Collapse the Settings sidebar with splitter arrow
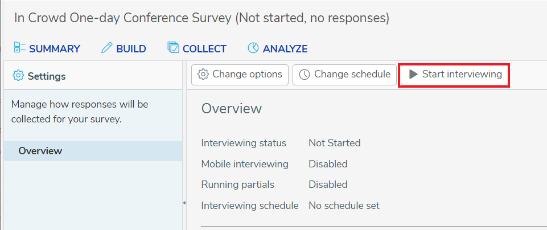Screen dimensions: 547x230 click(x=184, y=203)
